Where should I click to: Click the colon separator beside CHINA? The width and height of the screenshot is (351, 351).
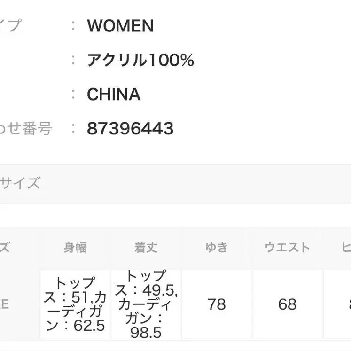coord(73,94)
